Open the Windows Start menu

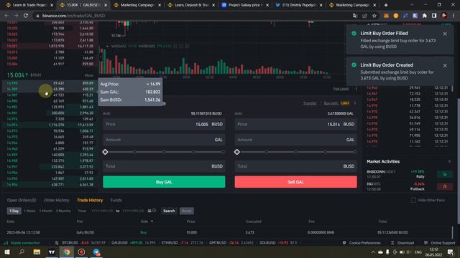point(6,252)
